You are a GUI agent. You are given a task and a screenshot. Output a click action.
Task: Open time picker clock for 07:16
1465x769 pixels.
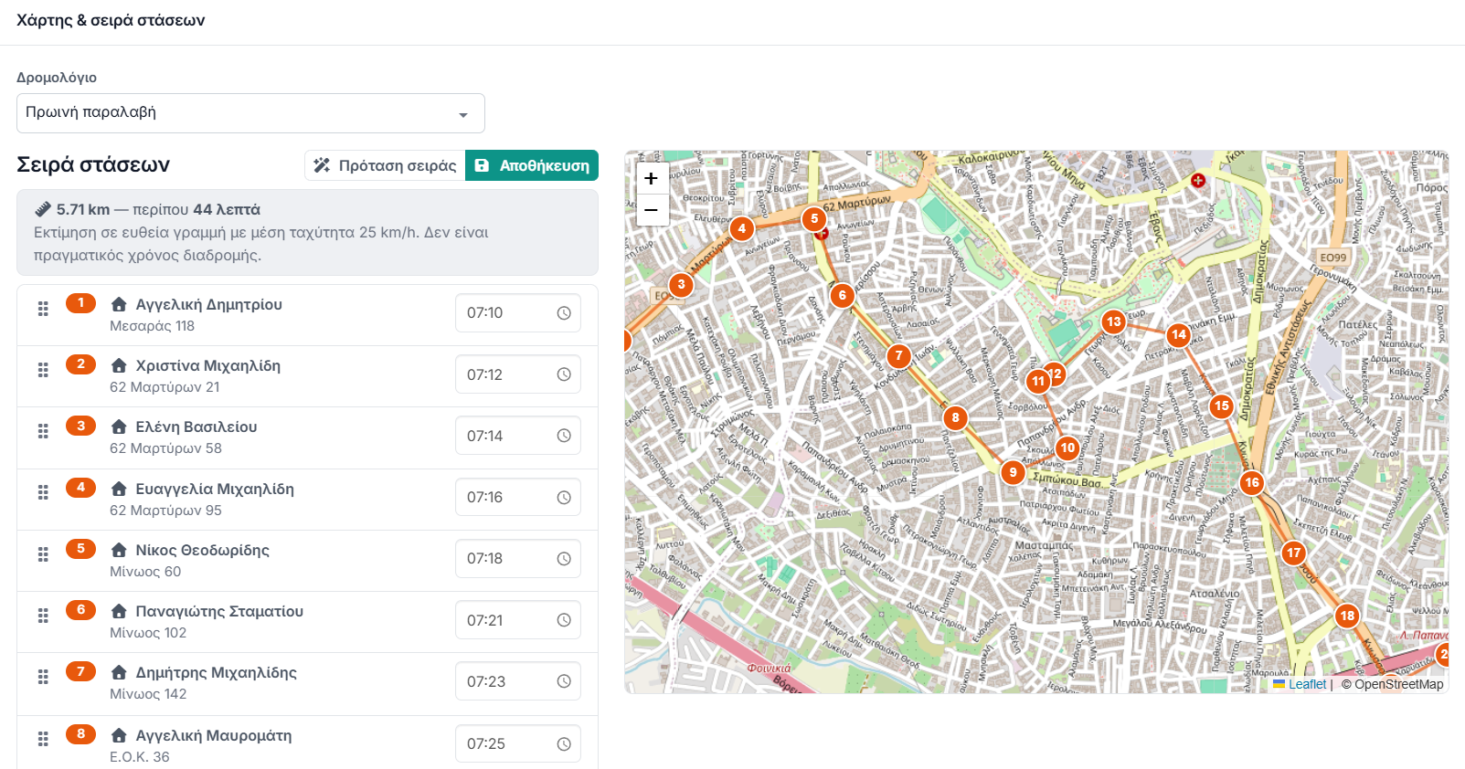(x=564, y=498)
